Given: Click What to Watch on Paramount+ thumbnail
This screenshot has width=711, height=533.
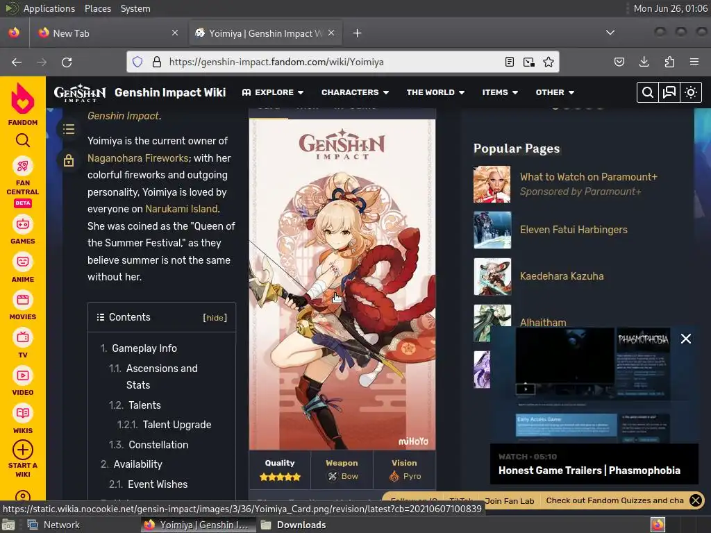Looking at the screenshot, I should (x=492, y=184).
